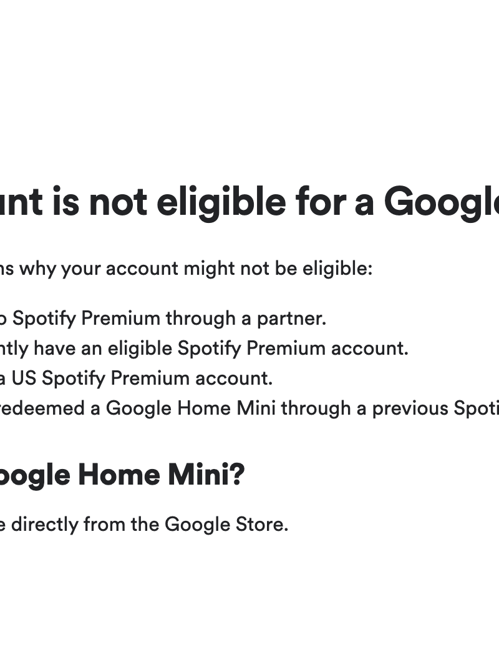This screenshot has width=499, height=657.
Task: Click the "not eligible for a Google" main heading
Action: pyautogui.click(x=249, y=203)
